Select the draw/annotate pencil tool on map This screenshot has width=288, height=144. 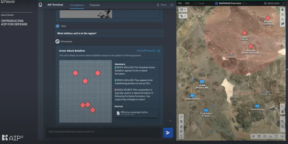coord(181,126)
